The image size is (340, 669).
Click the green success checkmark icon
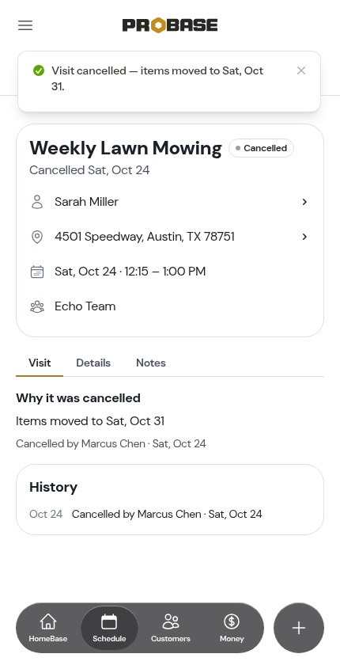[x=39, y=70]
